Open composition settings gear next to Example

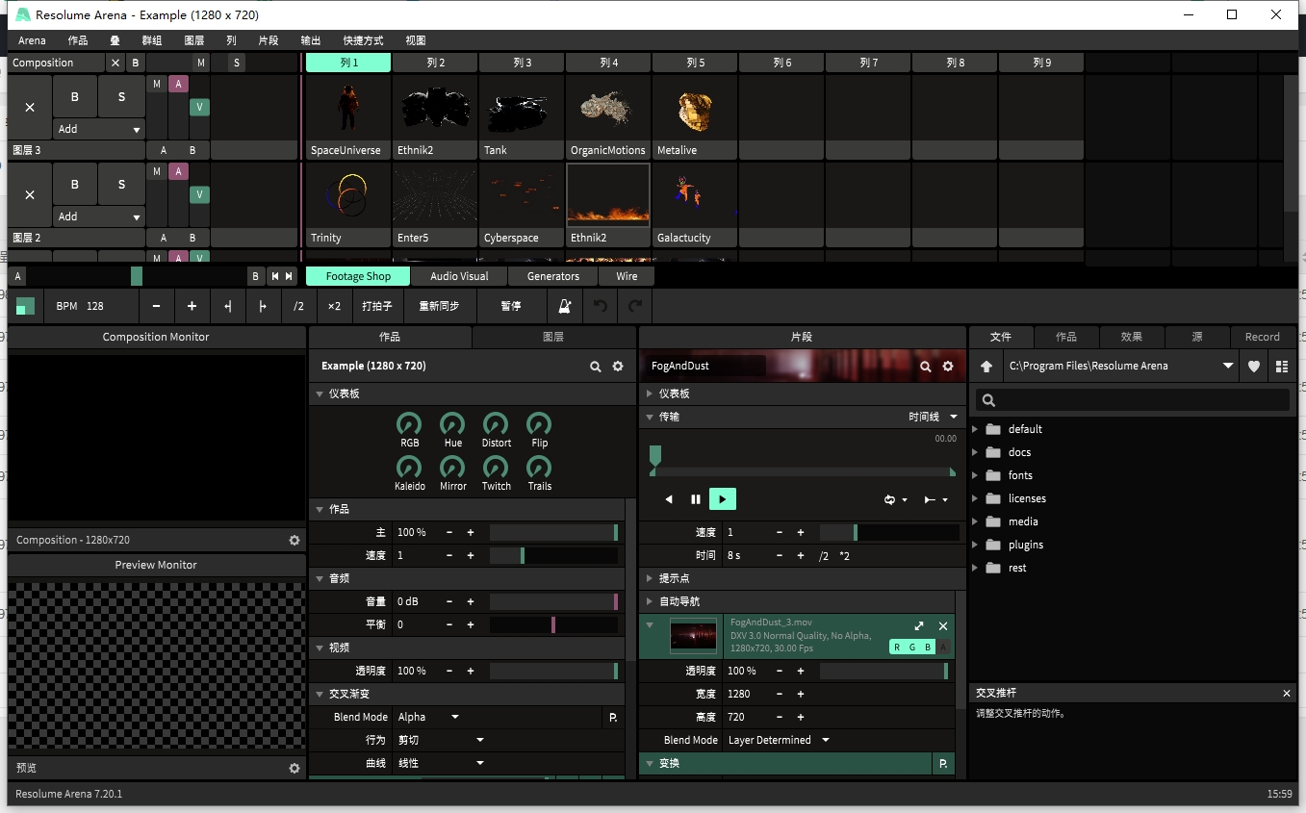(x=618, y=367)
